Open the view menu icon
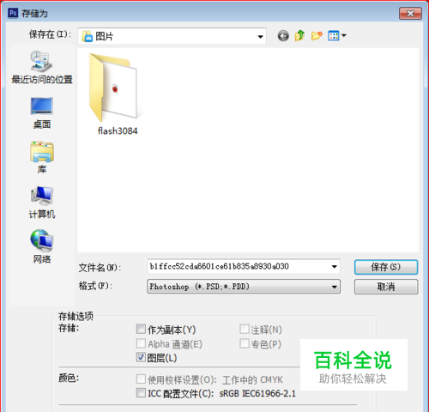429x412 pixels. point(336,36)
